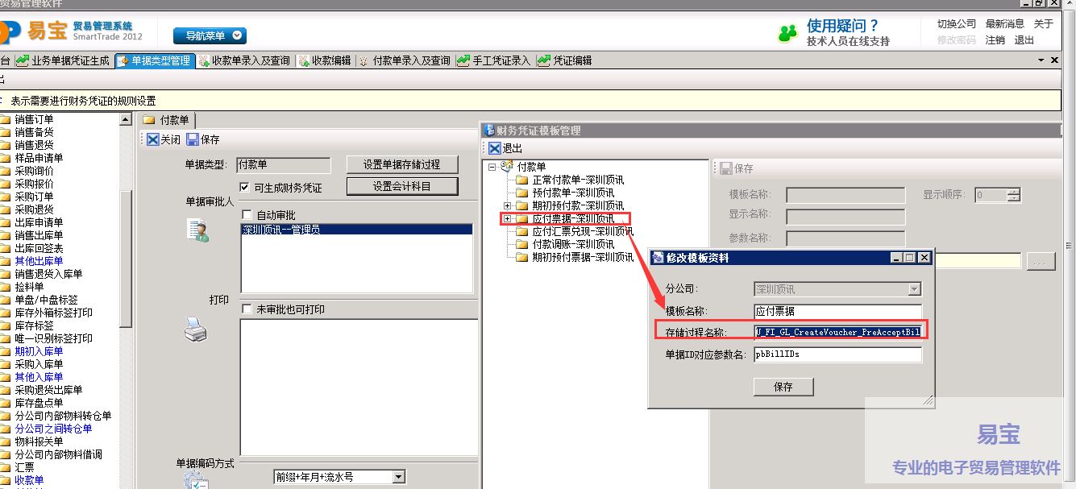Enable the 自动审批 checkbox

pyautogui.click(x=247, y=215)
